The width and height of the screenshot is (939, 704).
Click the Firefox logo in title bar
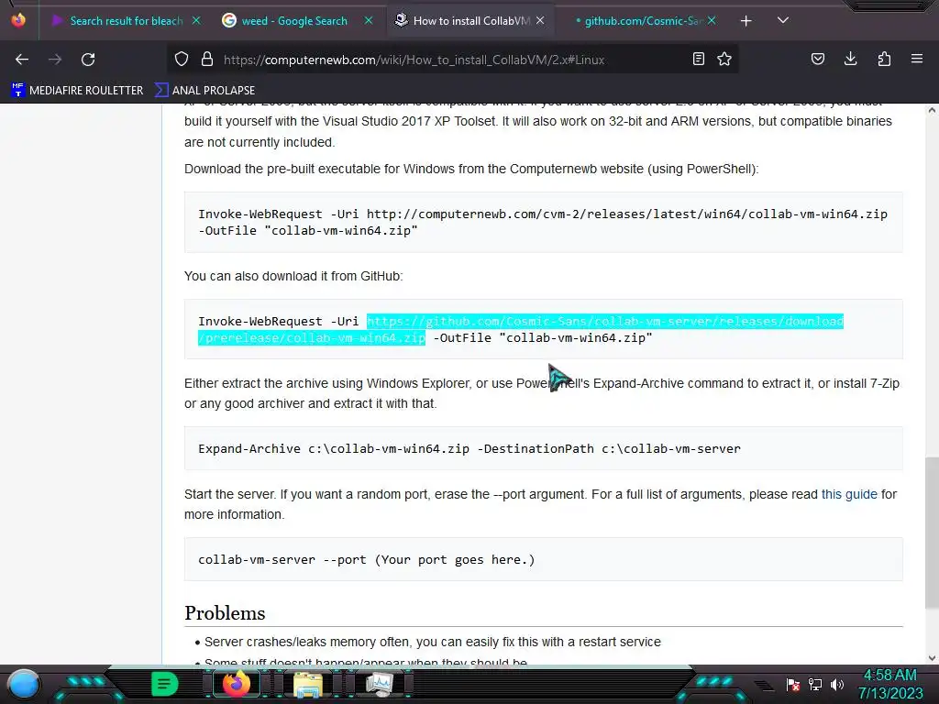pyautogui.click(x=18, y=20)
